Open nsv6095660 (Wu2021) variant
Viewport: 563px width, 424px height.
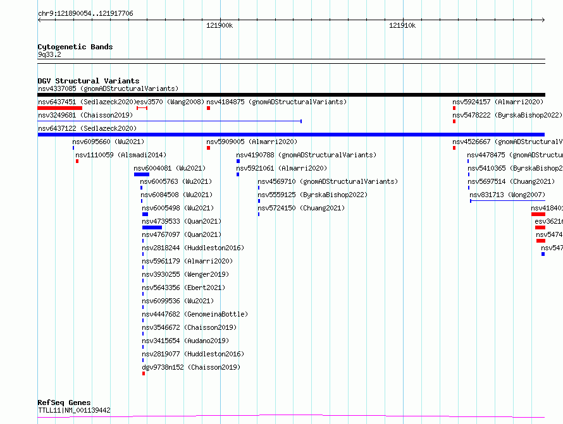pos(108,142)
